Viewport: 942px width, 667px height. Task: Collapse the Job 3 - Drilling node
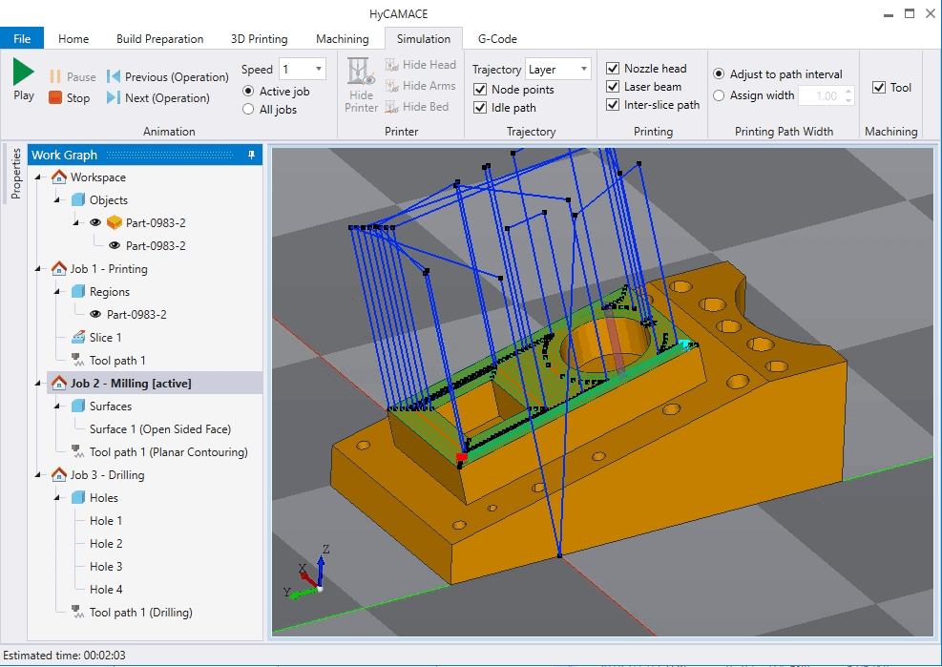[38, 474]
